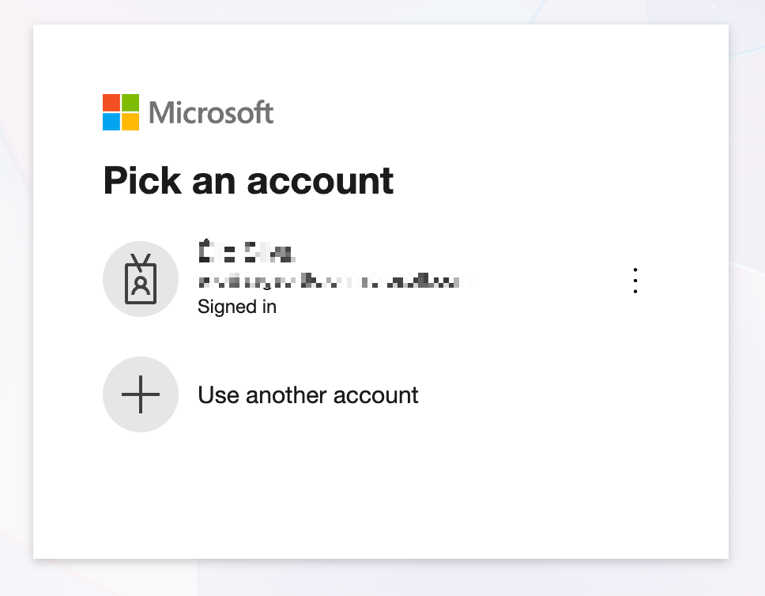Click the green square of Microsoft logo
The width and height of the screenshot is (765, 596).
click(130, 103)
